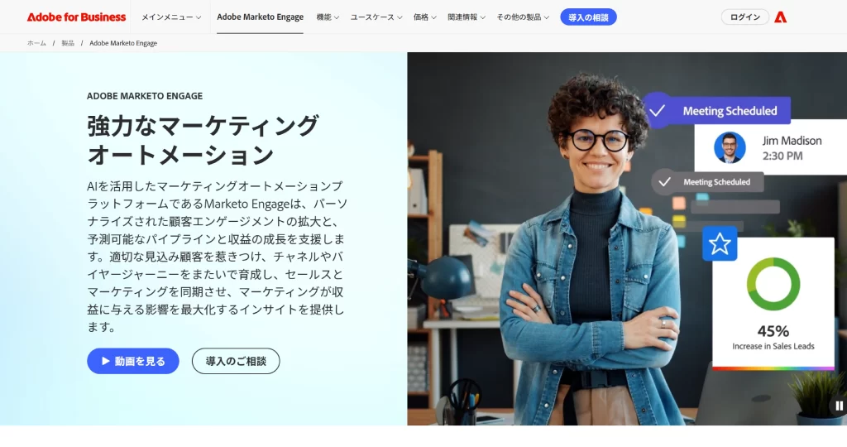
Task: Expand the メインメニュー dropdown
Action: coord(171,17)
